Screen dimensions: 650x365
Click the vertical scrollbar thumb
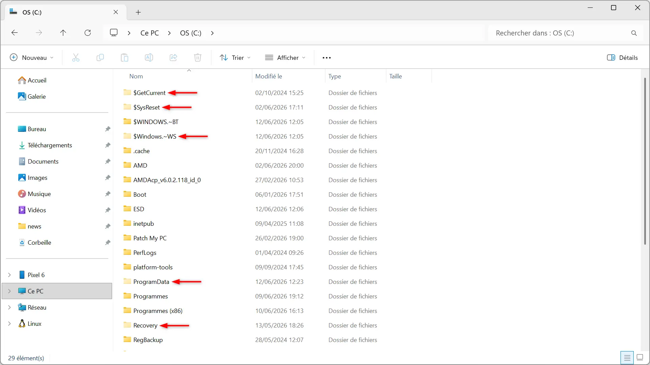tap(645, 161)
